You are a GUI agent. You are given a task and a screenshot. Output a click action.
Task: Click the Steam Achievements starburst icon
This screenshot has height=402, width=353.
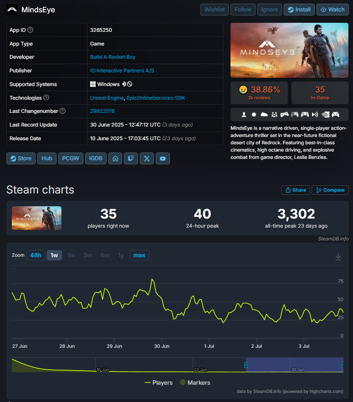[x=254, y=115]
